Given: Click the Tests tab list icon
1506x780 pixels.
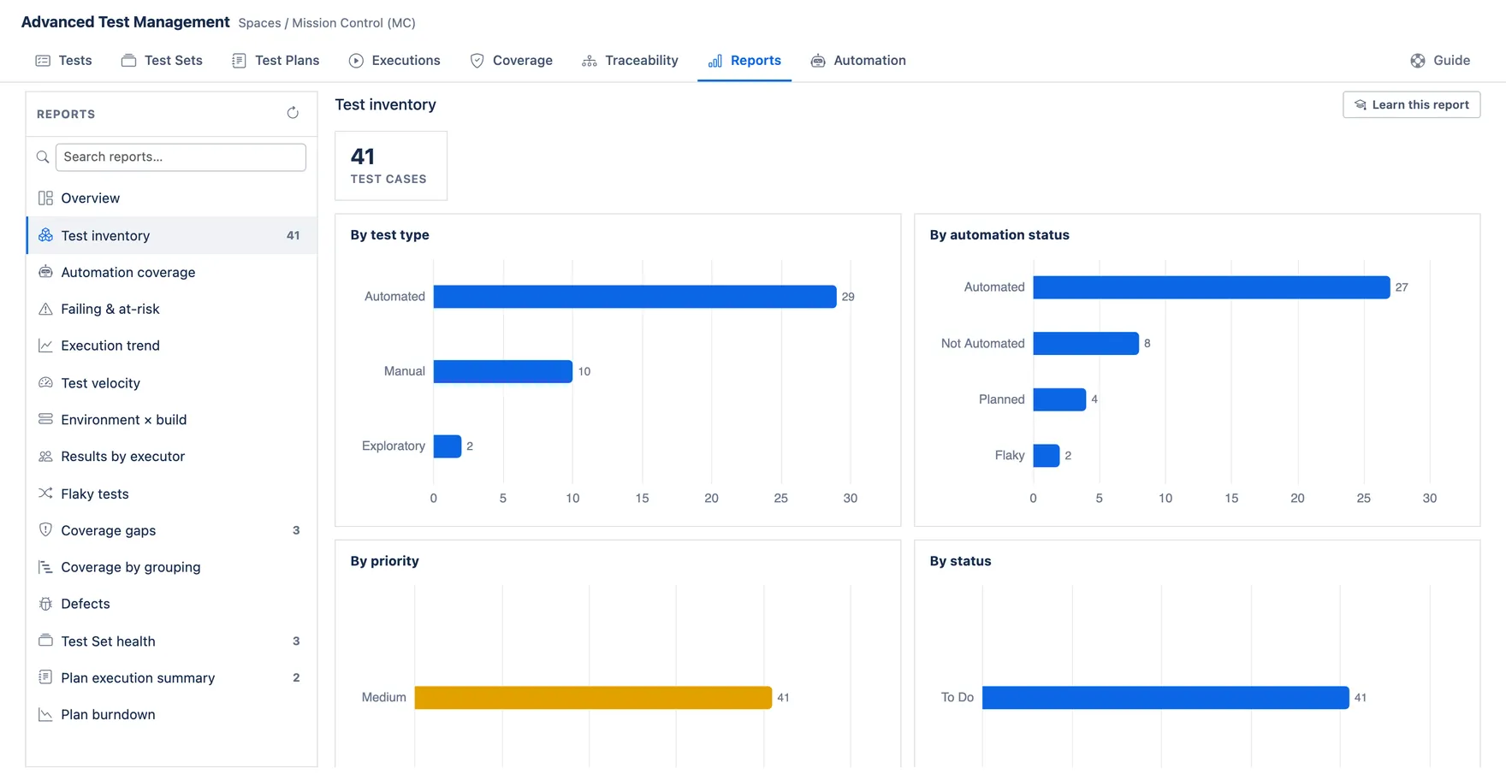Looking at the screenshot, I should point(43,61).
